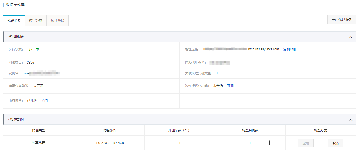Click the 调整实例数 column header
The width and height of the screenshot is (359, 154).
coord(250,130)
